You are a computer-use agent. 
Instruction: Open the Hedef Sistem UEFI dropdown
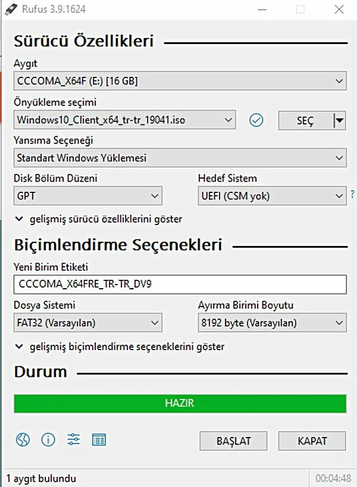273,196
